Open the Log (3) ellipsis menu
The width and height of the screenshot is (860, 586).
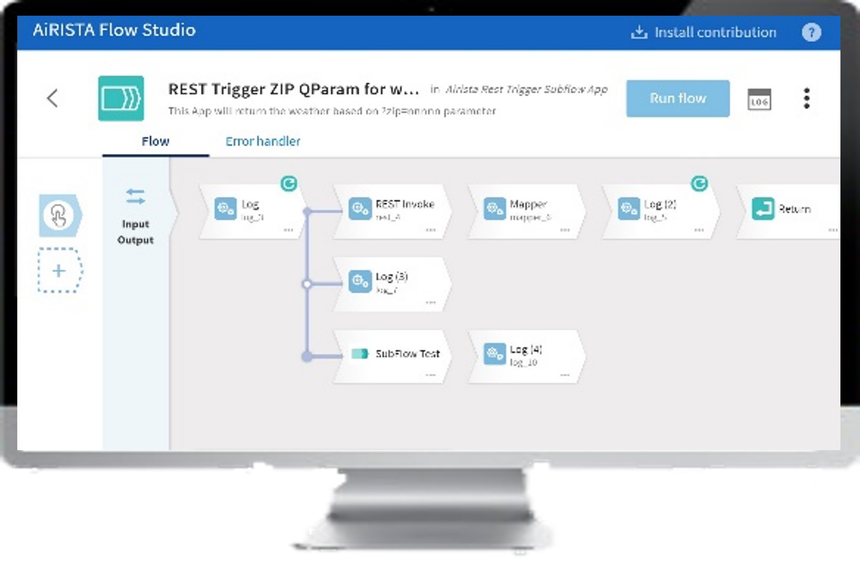431,302
